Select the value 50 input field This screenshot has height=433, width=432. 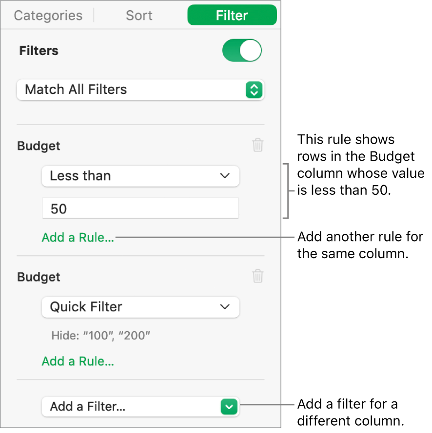coord(140,208)
